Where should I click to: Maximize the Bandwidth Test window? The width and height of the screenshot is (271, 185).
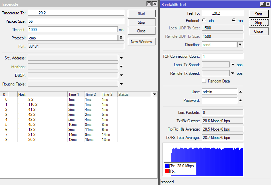point(262,4)
